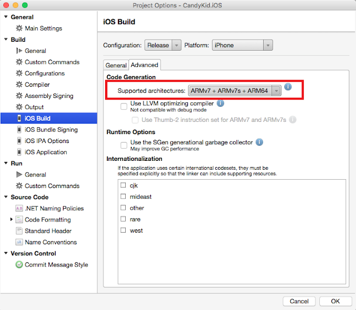Open the Platform iPhone dropdown

pos(243,45)
